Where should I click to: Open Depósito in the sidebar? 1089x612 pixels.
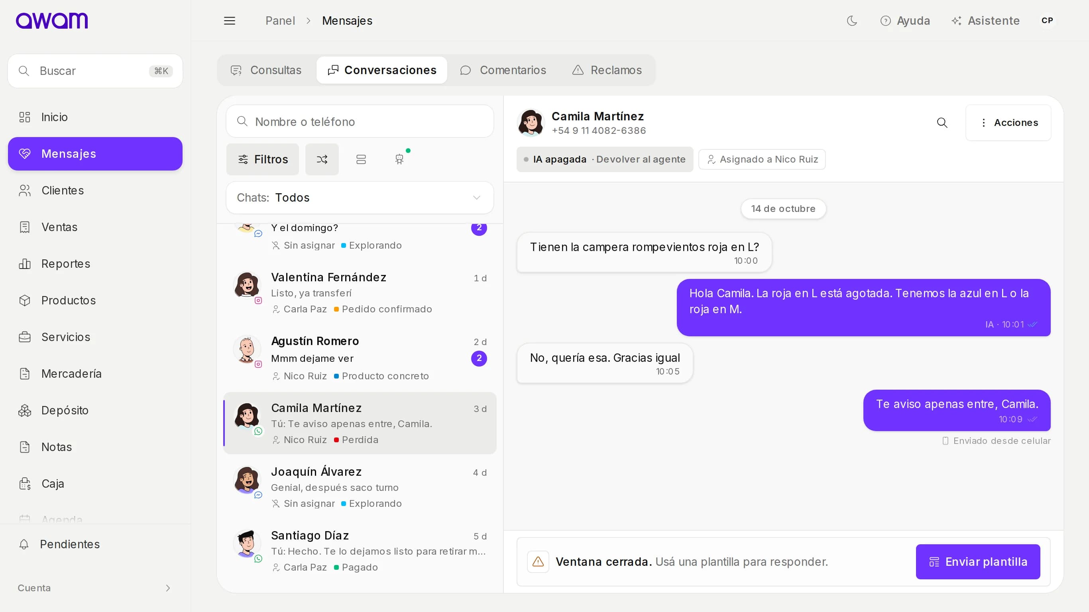tap(95, 410)
